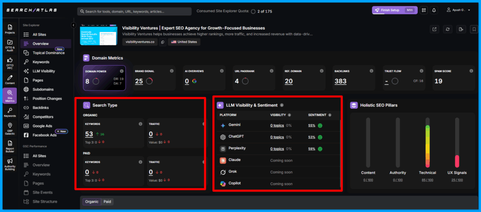
Task: Open Report Builder section
Action: pyautogui.click(x=10, y=146)
